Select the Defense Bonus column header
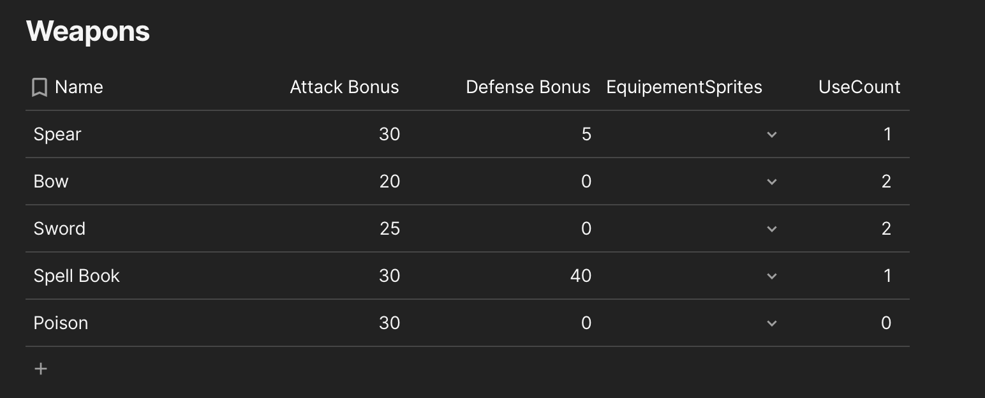Image resolution: width=985 pixels, height=398 pixels. 528,87
